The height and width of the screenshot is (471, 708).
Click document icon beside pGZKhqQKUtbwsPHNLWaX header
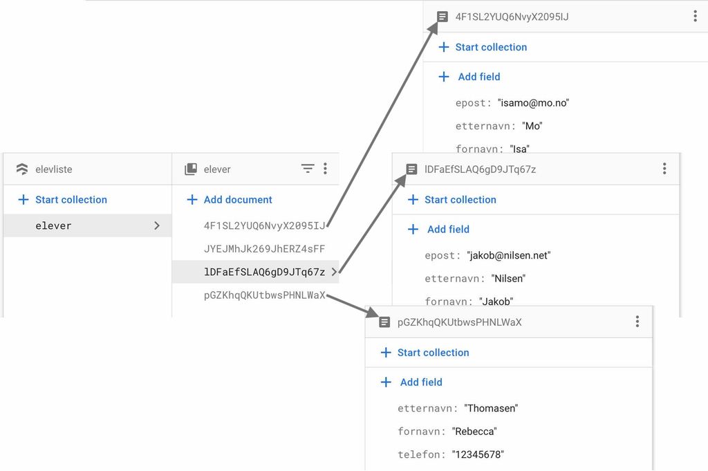coord(384,322)
